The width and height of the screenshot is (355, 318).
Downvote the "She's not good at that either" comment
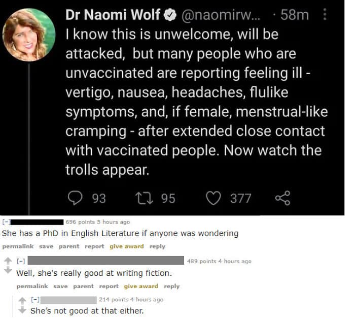tap(22, 309)
